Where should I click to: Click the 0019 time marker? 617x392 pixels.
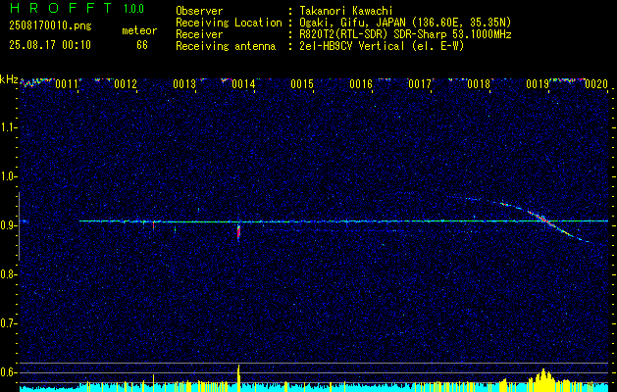click(538, 84)
